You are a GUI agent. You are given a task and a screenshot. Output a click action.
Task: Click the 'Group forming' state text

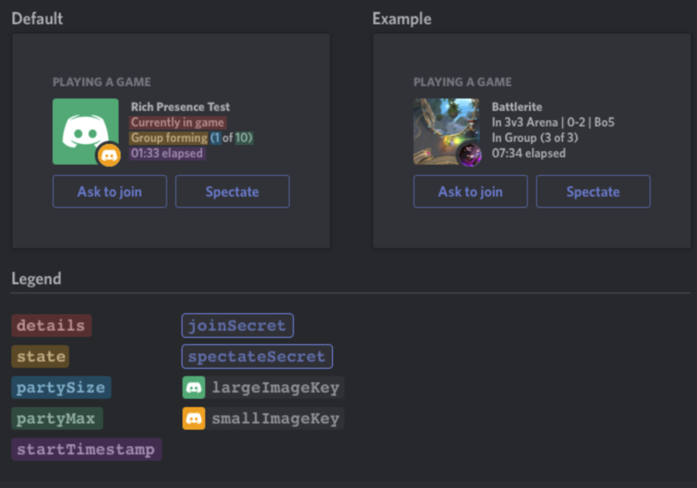click(169, 138)
